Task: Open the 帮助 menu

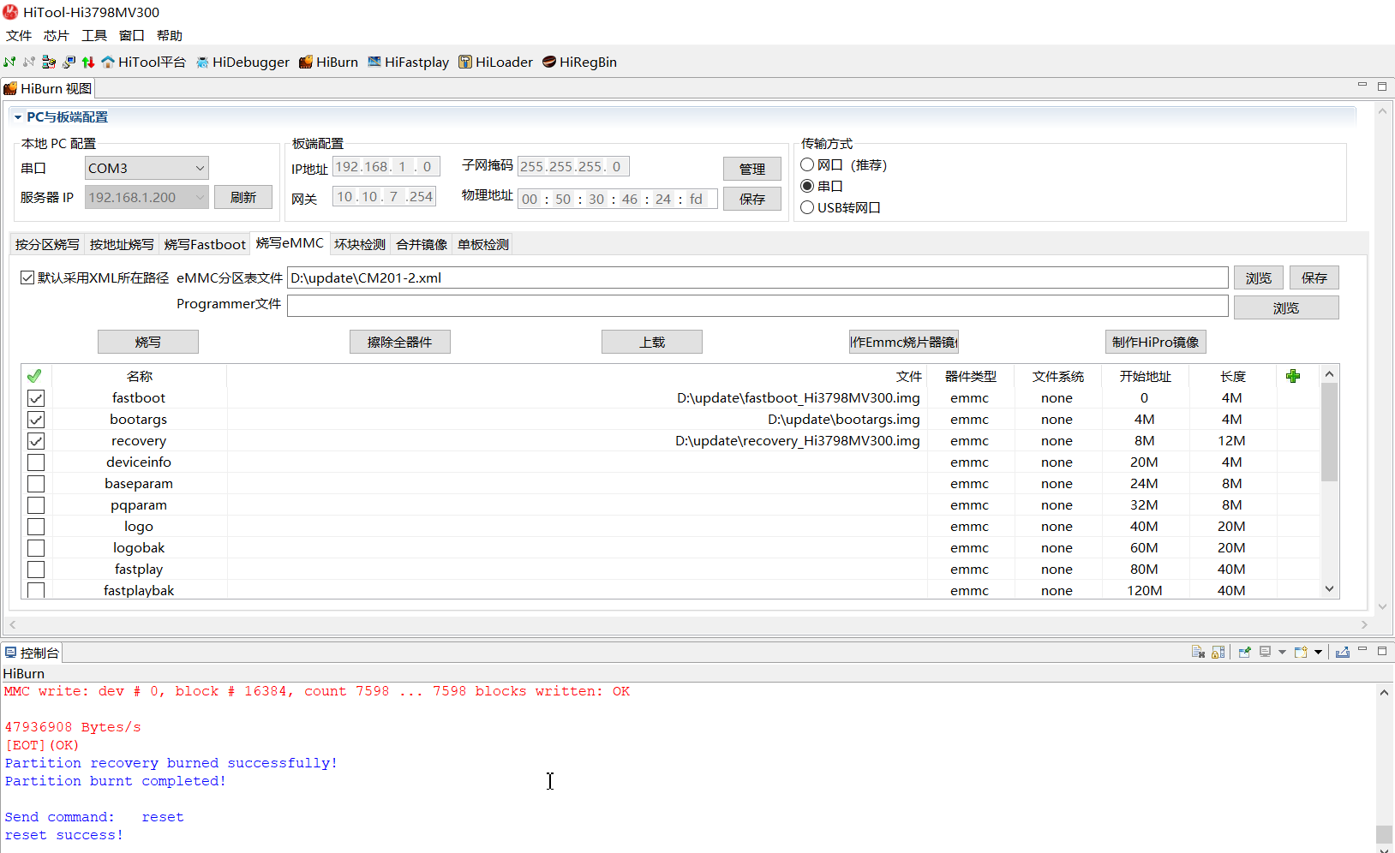Action: point(170,35)
